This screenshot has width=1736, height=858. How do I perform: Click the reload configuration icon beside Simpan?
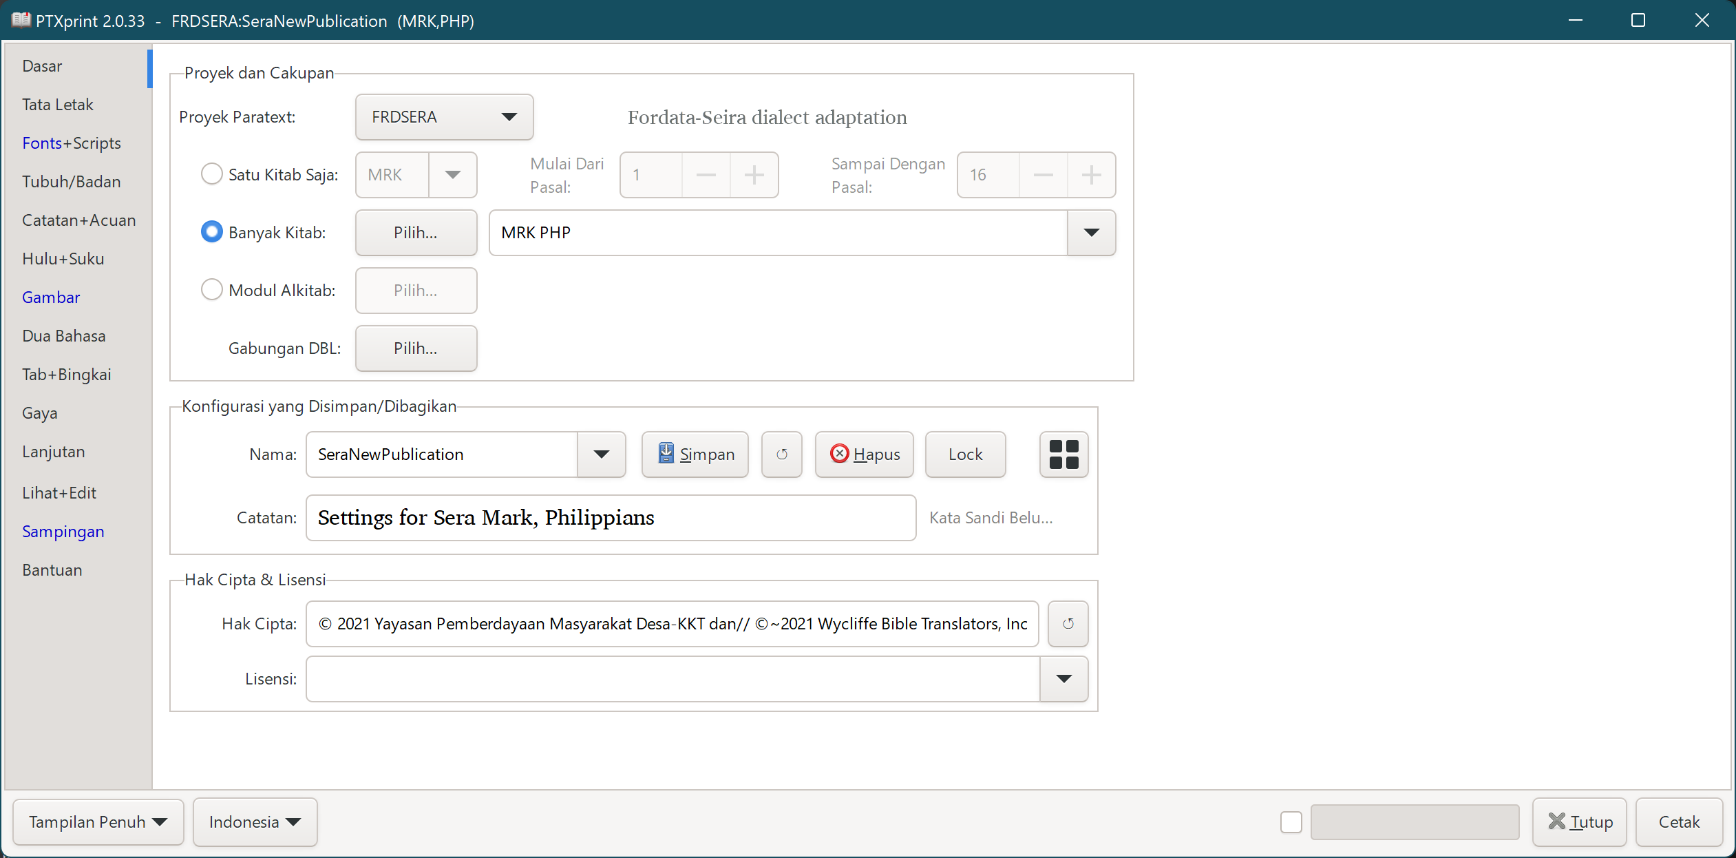click(x=781, y=454)
